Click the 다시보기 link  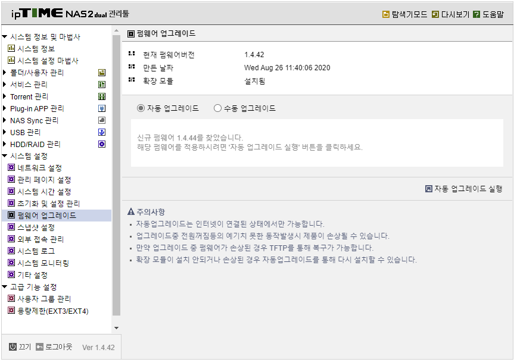tap(455, 14)
